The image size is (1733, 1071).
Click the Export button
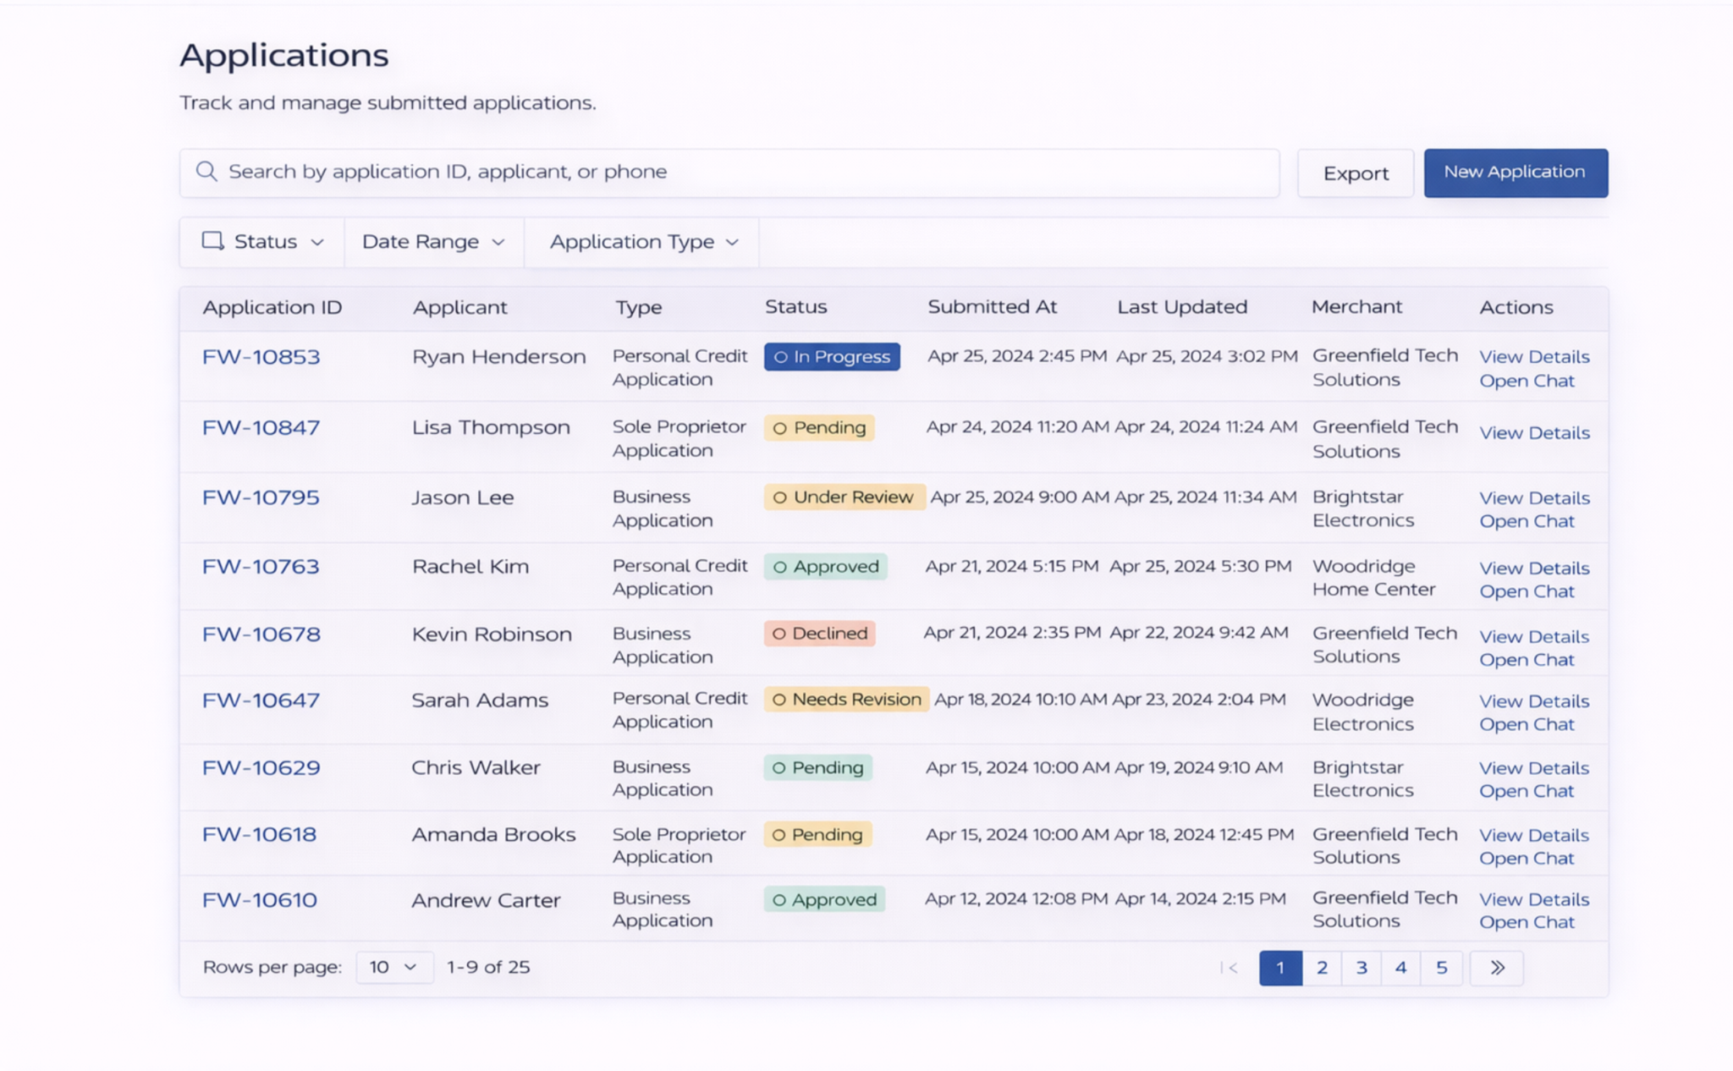tap(1355, 173)
